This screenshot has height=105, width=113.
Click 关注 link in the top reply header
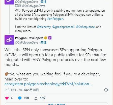tap(43, 2)
